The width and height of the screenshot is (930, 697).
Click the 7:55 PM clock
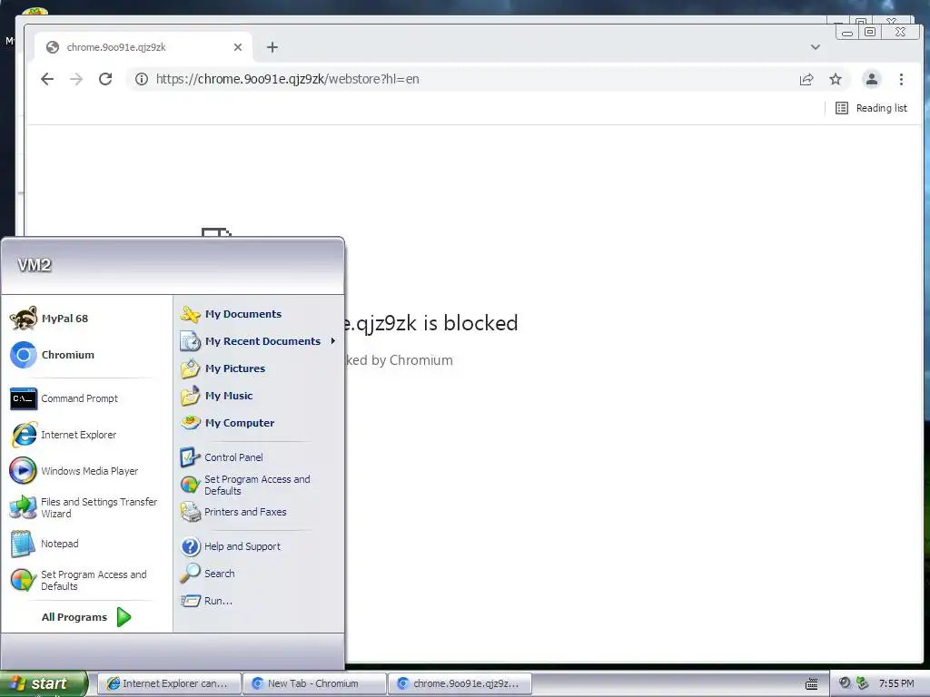coord(896,684)
